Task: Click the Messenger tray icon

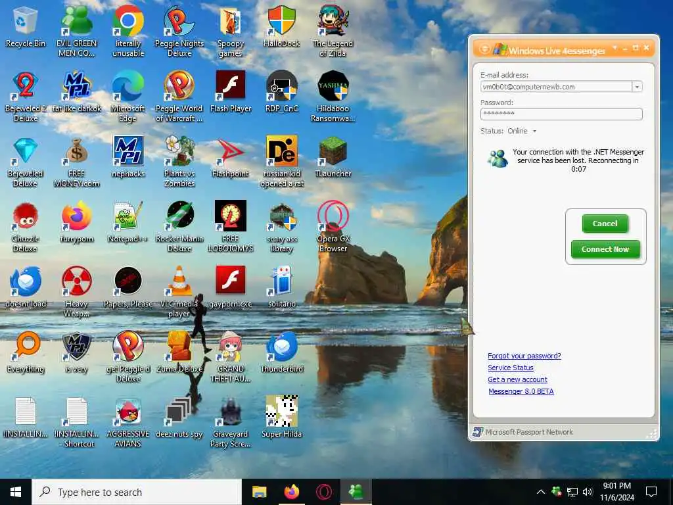Action: (557, 491)
